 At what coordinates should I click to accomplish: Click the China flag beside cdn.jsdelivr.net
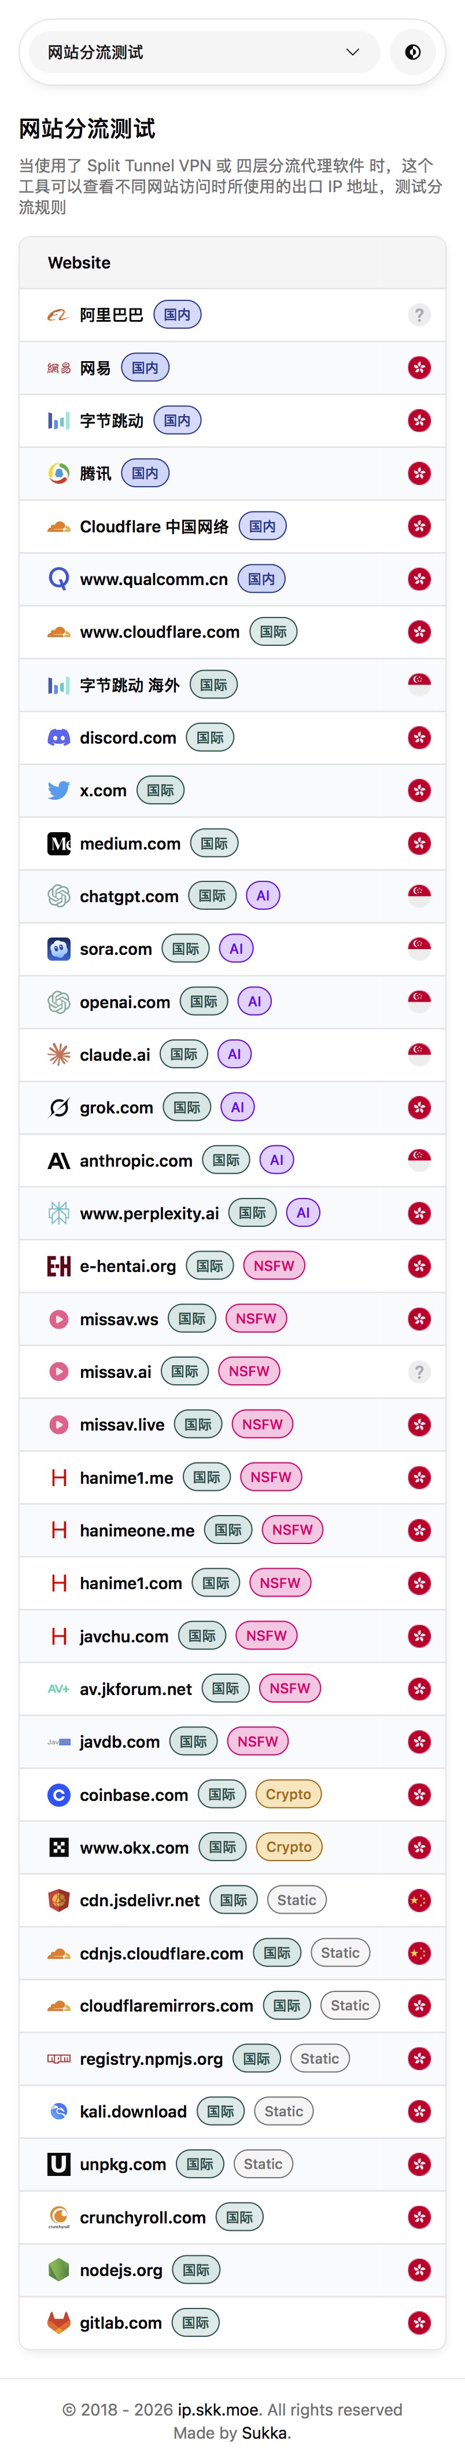tap(418, 1900)
